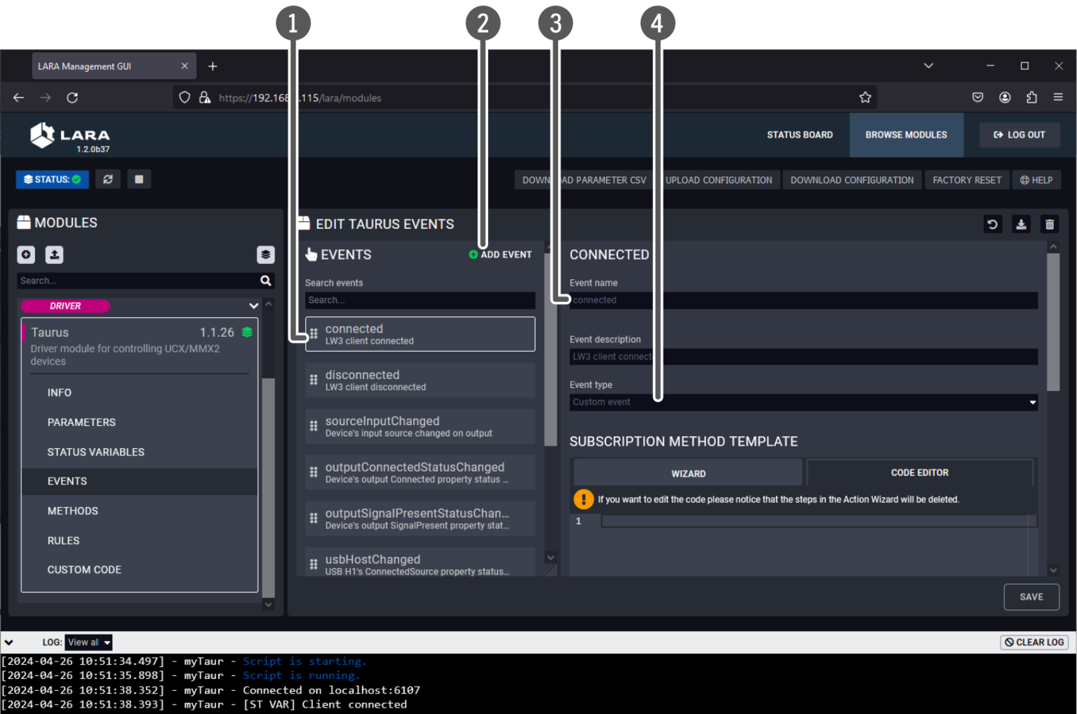The image size is (1077, 714).
Task: Open the STATUS BOARD tab
Action: point(799,135)
